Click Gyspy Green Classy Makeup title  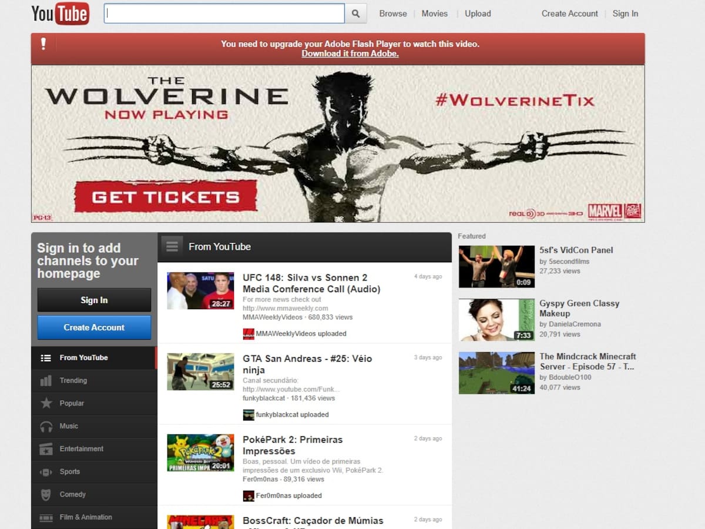point(579,309)
